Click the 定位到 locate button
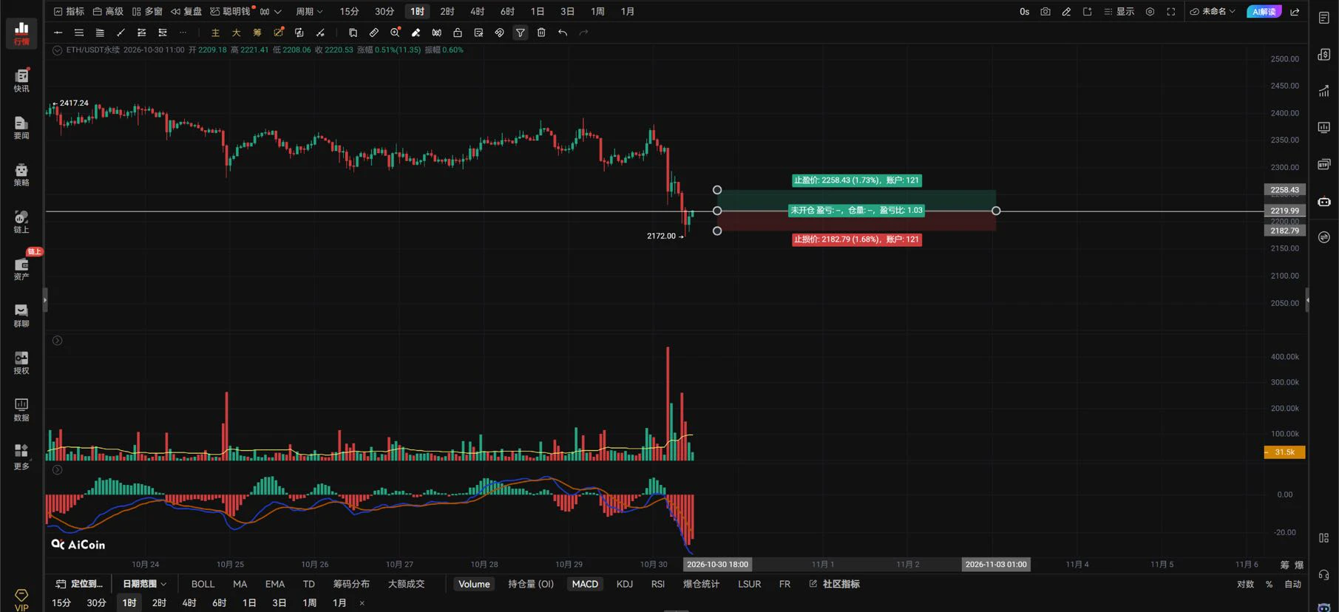Image resolution: width=1339 pixels, height=612 pixels. (80, 584)
